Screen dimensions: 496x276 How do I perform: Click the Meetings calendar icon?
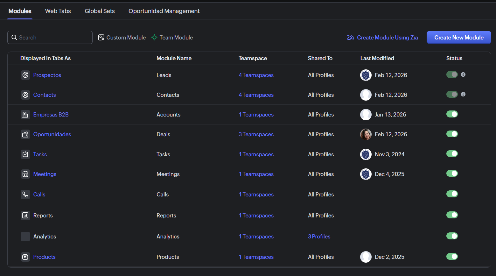click(25, 174)
